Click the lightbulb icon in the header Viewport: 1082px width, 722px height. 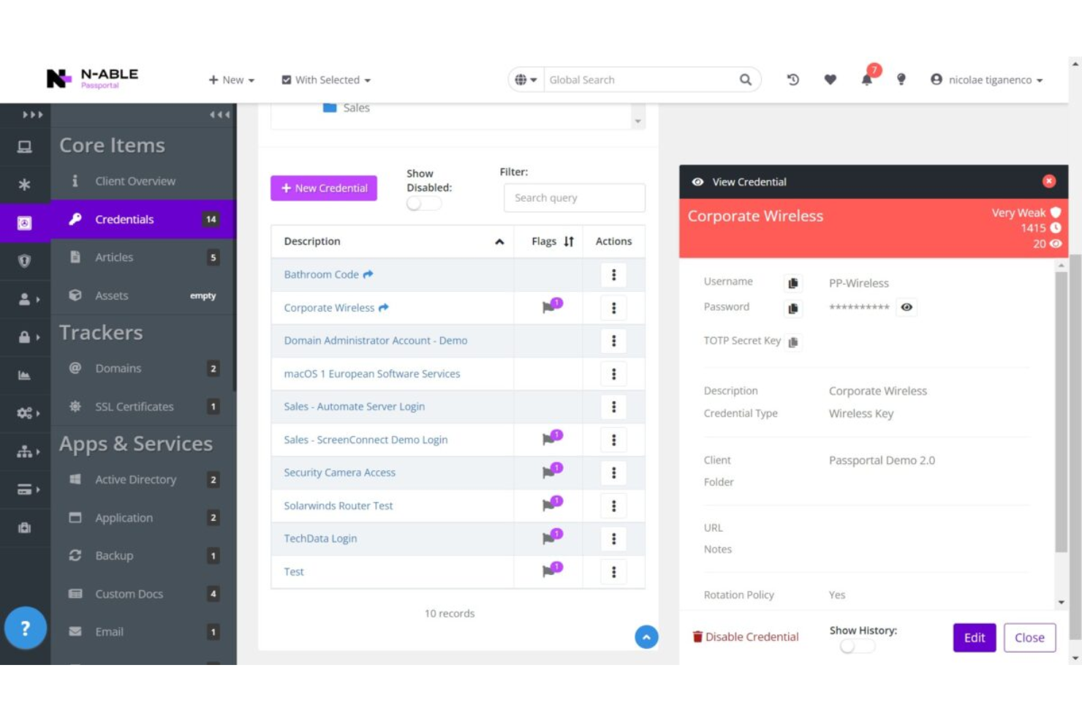click(901, 80)
